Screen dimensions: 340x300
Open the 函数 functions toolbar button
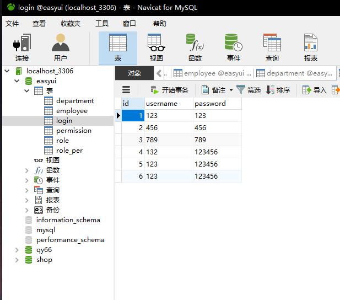pyautogui.click(x=195, y=48)
